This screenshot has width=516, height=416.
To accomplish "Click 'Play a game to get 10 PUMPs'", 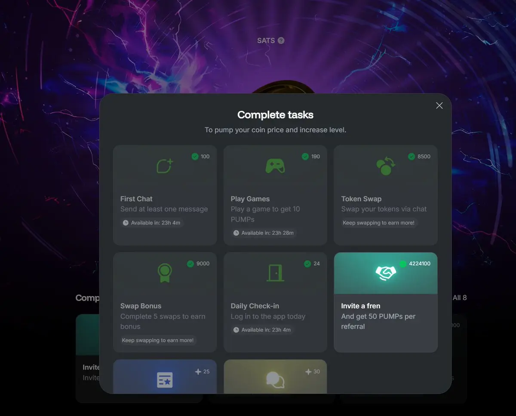I will click(265, 214).
